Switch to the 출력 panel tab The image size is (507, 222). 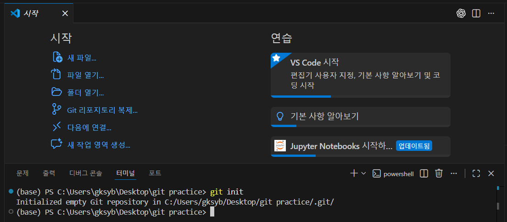click(x=49, y=173)
